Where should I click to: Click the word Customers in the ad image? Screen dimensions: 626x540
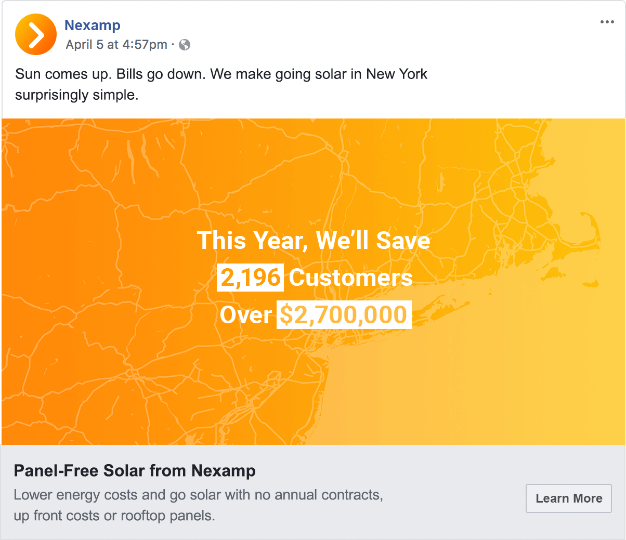pyautogui.click(x=351, y=278)
